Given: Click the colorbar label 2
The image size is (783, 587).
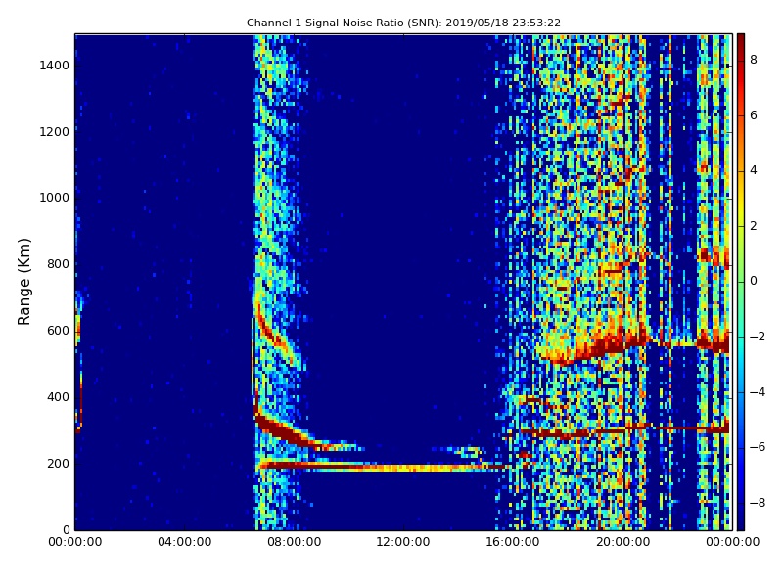Looking at the screenshot, I should (754, 226).
